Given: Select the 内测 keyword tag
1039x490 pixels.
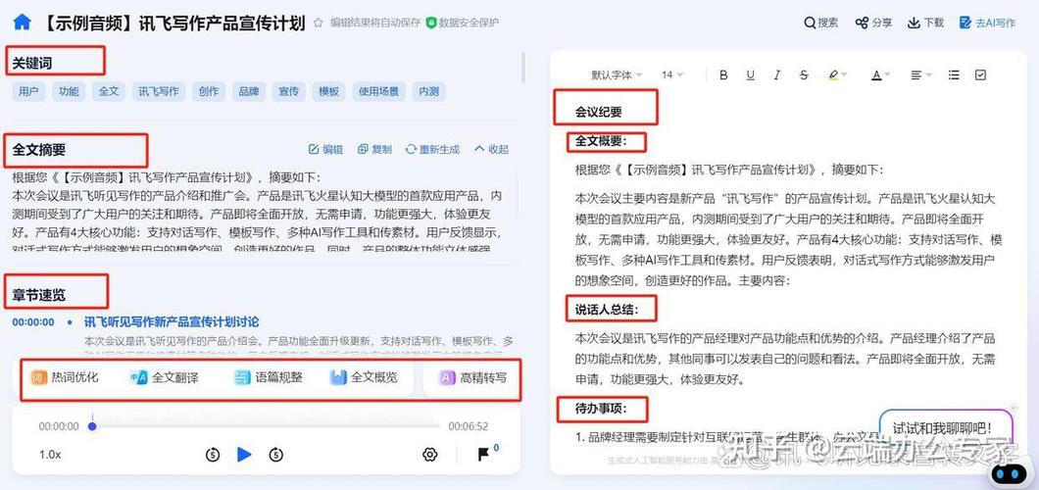Looking at the screenshot, I should (x=428, y=91).
